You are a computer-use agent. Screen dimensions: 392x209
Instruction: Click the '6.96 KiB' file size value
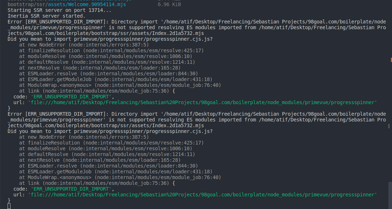169,4
